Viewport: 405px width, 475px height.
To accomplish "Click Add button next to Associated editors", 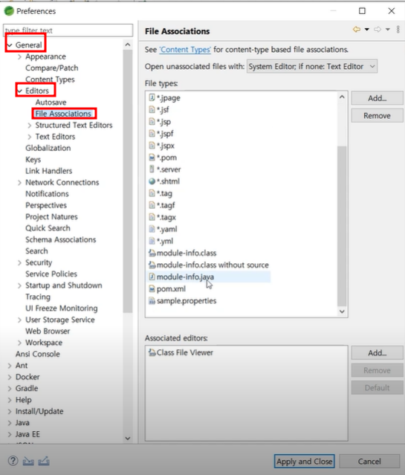I will (377, 353).
